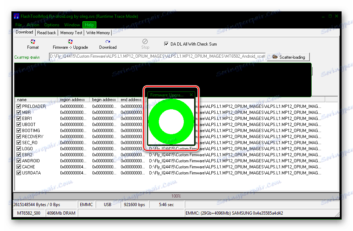
Task: Click the green ring completion indicator
Action: click(x=171, y=121)
